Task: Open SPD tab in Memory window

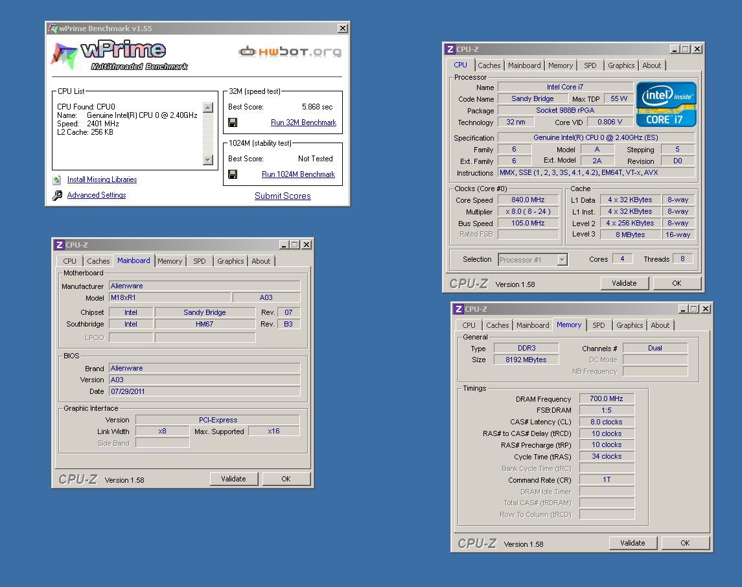Action: [599, 325]
